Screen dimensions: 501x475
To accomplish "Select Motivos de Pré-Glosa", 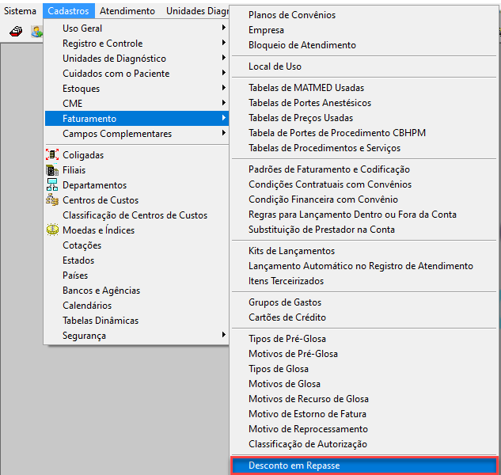I will [x=364, y=354].
